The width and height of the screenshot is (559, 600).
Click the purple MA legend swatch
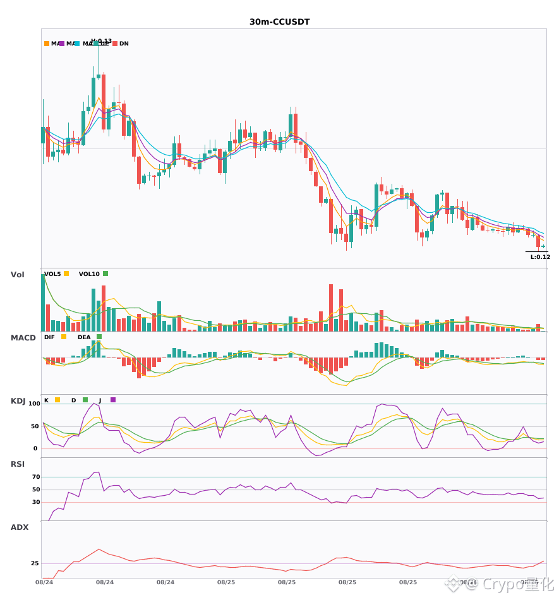coord(62,44)
